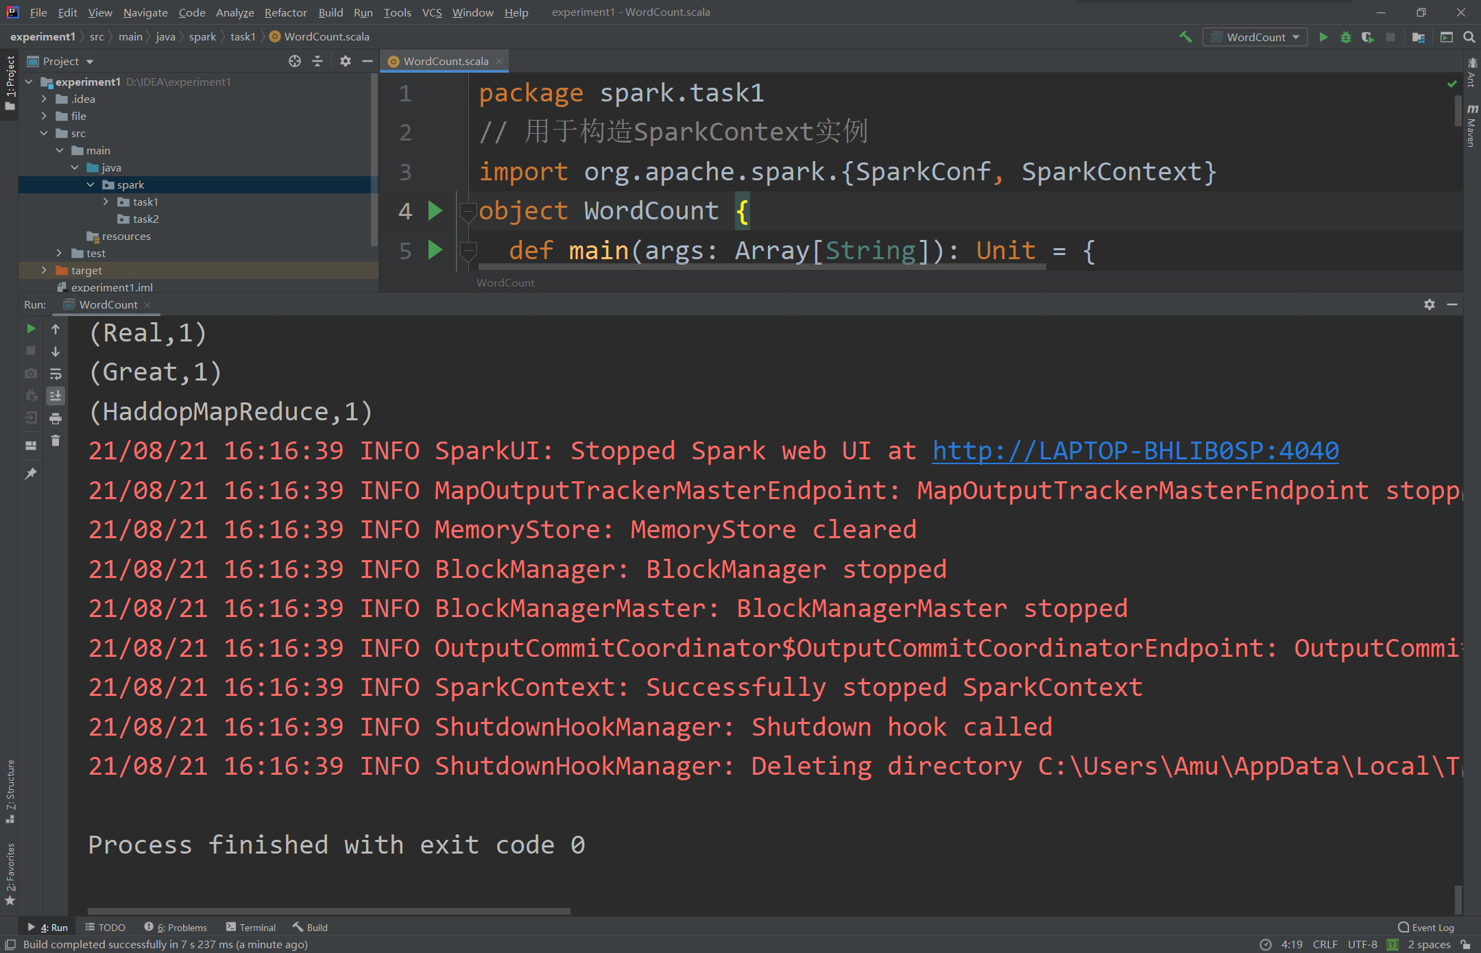
Task: Click the editor vertical scrollbar
Action: [x=1458, y=110]
